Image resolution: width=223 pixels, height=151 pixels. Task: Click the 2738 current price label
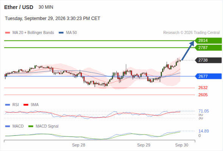click(x=208, y=60)
